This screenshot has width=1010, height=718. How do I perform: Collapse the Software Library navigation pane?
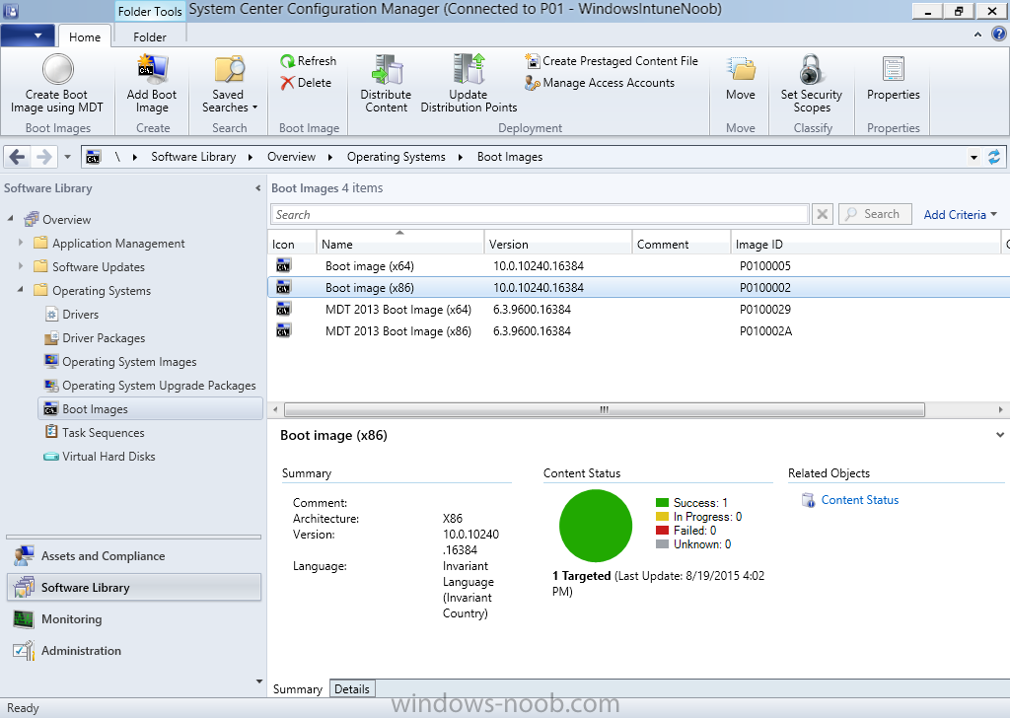click(257, 188)
